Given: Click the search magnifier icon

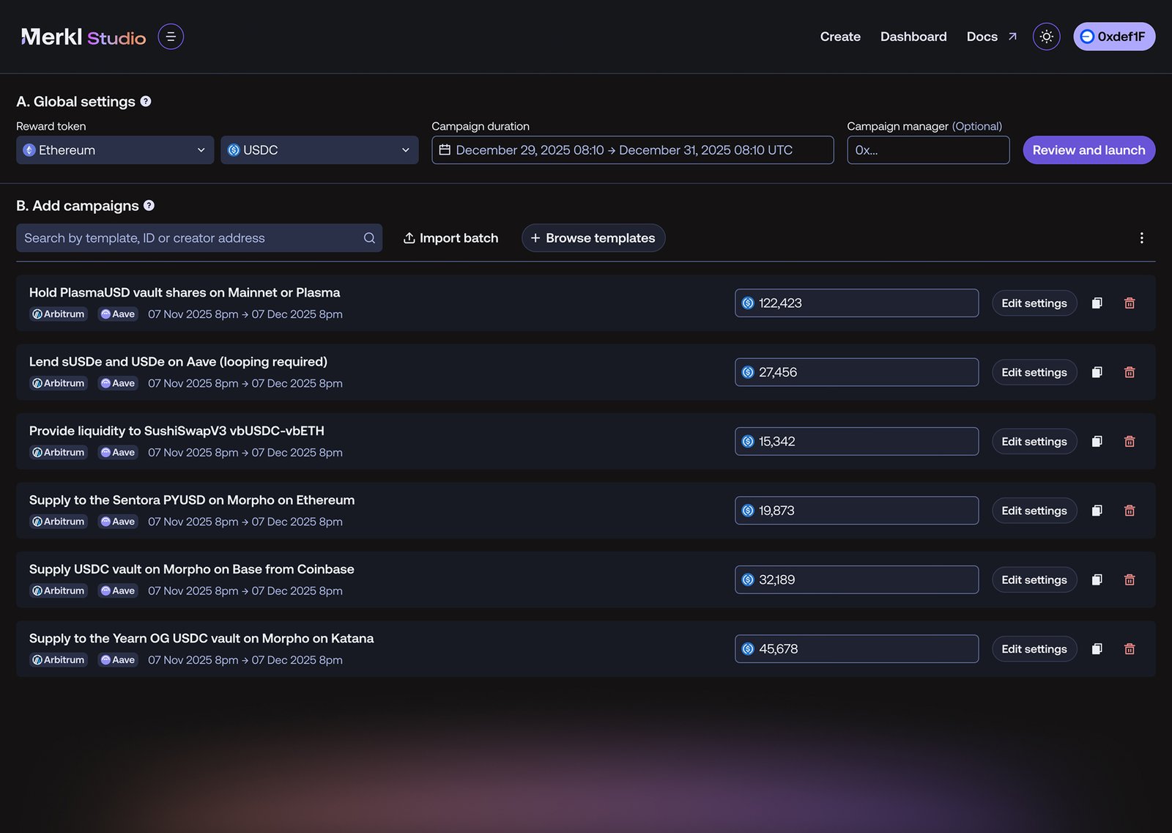Looking at the screenshot, I should [369, 238].
